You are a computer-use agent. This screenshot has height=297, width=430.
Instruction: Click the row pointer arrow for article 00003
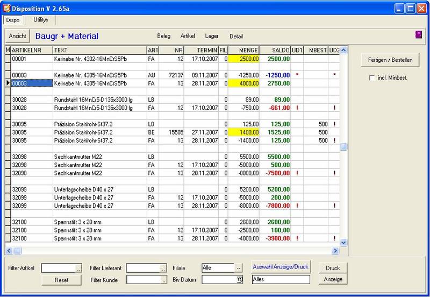[8, 83]
